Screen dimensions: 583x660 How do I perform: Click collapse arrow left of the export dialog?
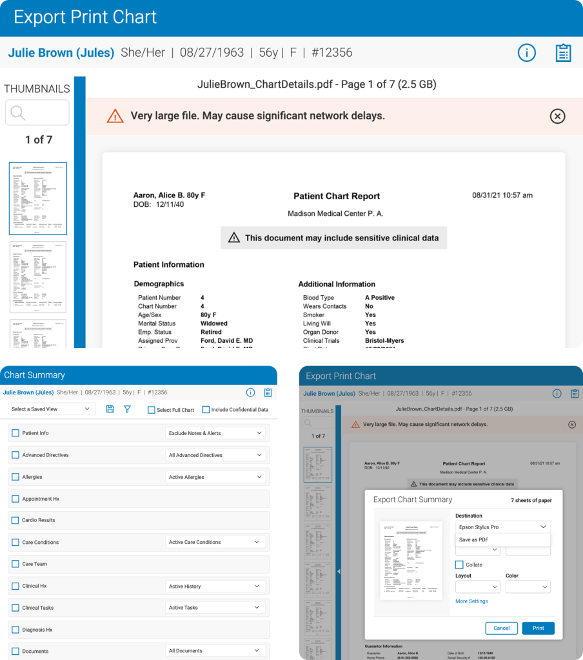point(339,571)
